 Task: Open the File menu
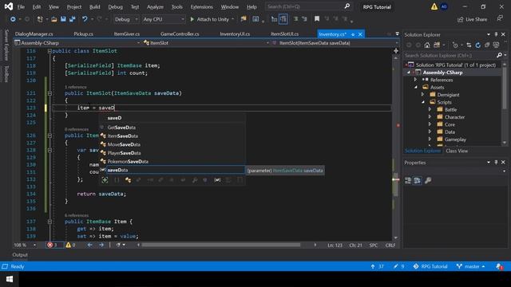click(21, 7)
